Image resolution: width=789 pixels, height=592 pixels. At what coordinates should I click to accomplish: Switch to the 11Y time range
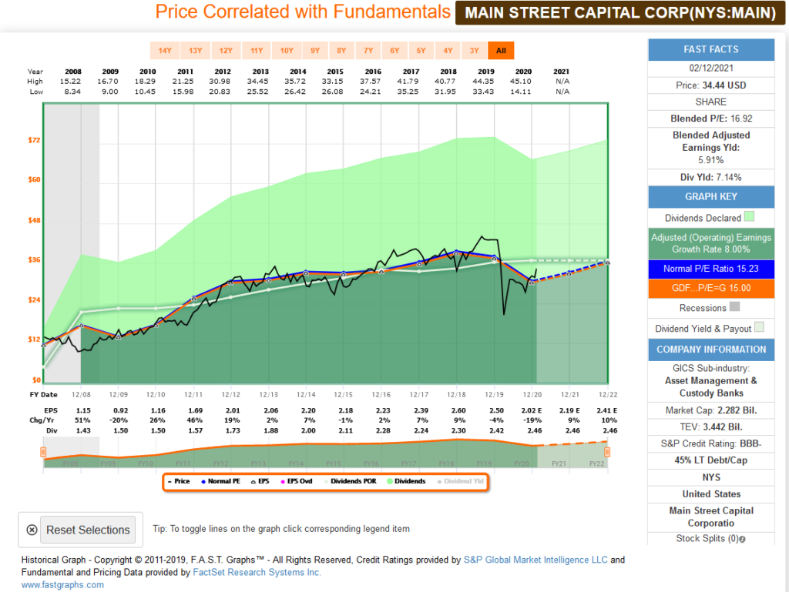point(257,50)
